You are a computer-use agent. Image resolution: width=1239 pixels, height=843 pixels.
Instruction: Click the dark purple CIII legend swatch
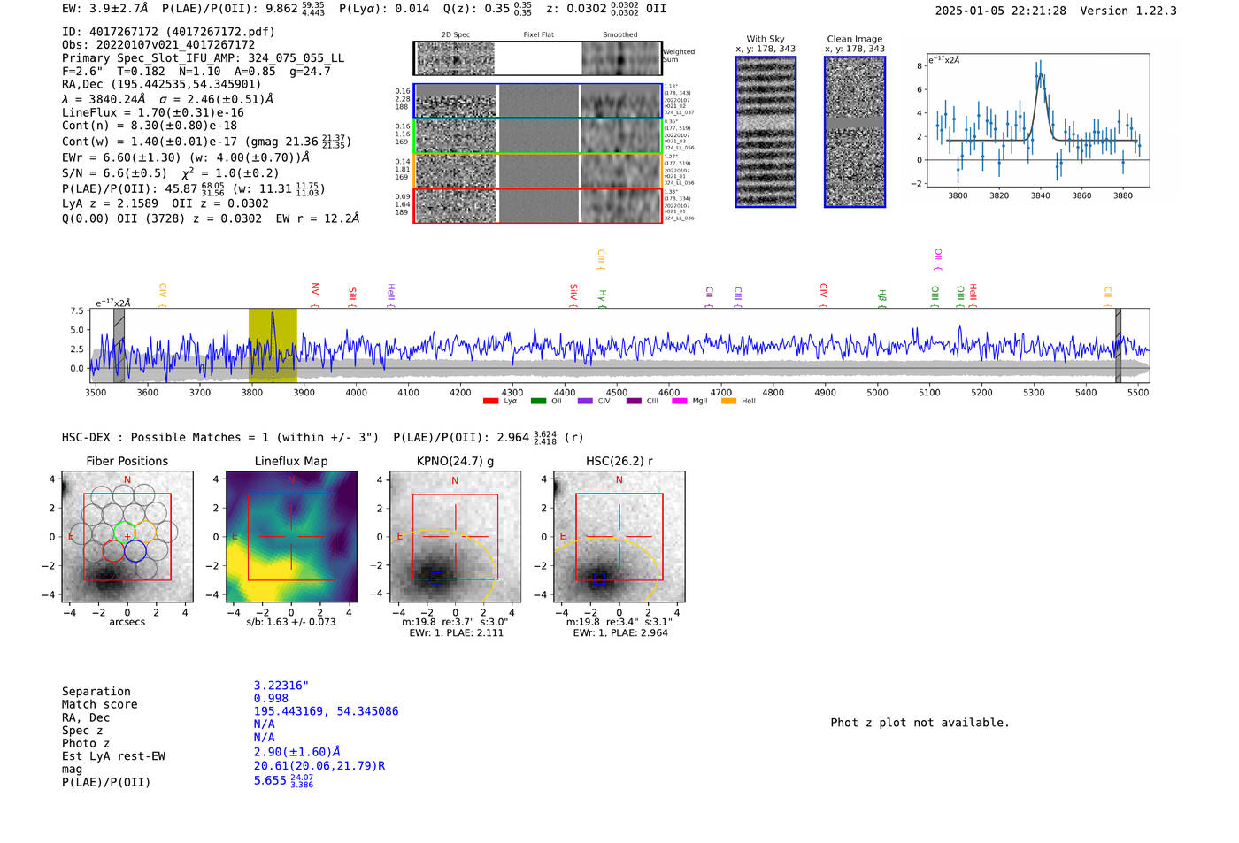click(x=634, y=401)
